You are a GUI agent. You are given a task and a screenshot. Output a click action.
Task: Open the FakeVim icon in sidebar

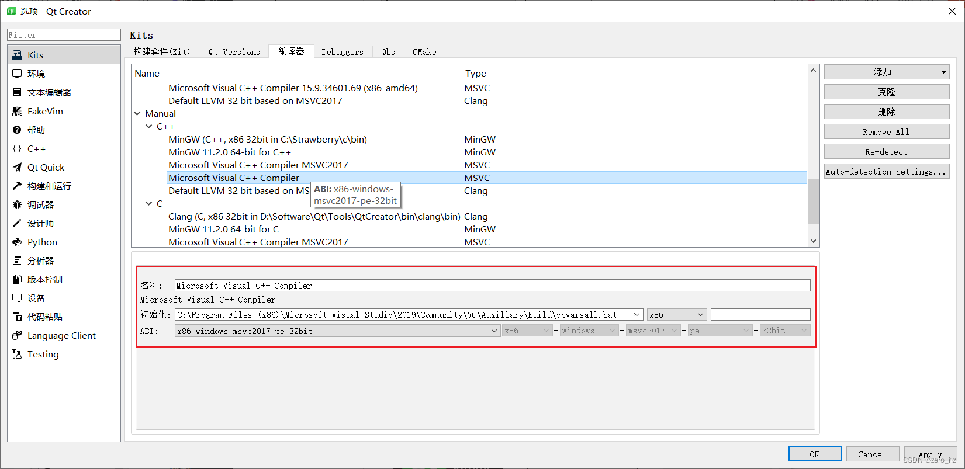[x=17, y=111]
